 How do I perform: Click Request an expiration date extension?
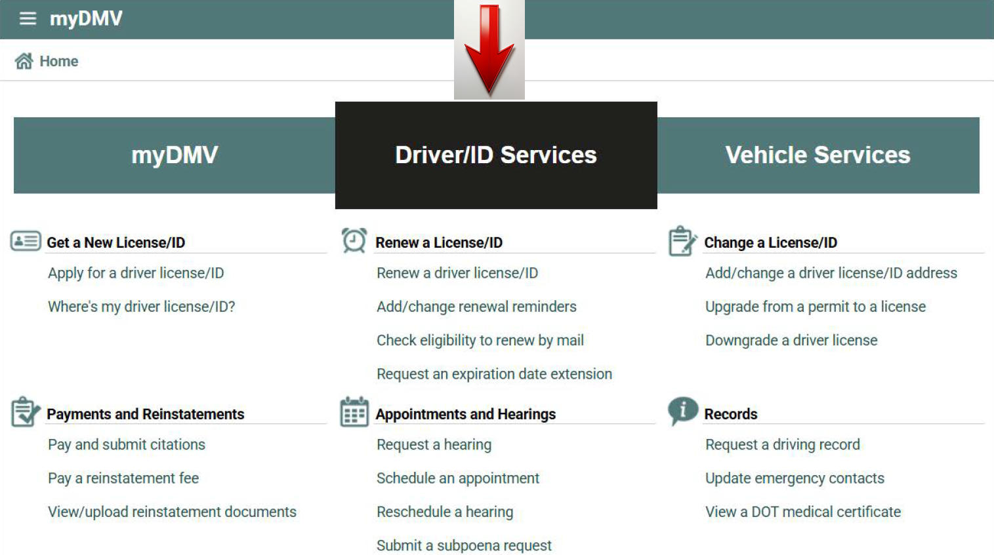[494, 373]
